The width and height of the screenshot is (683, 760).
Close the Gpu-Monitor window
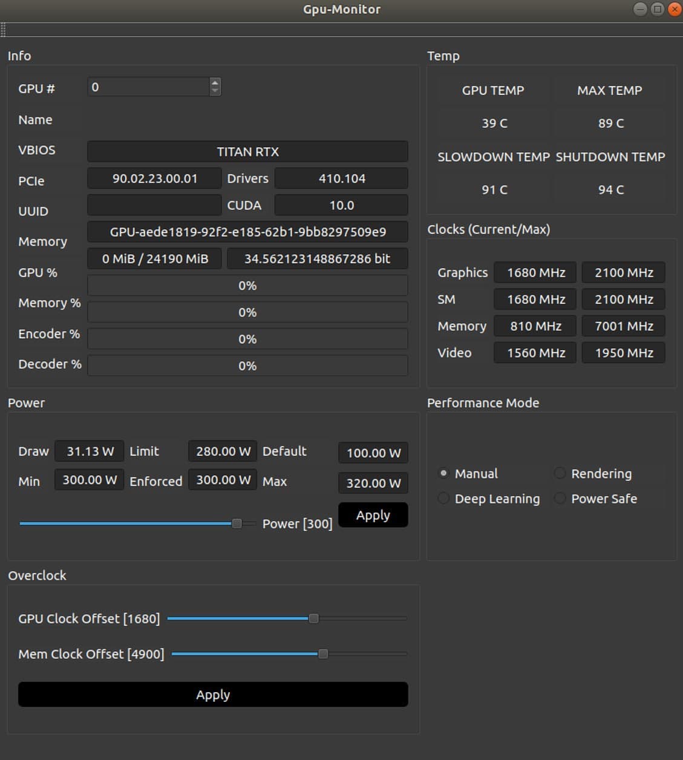(x=675, y=9)
